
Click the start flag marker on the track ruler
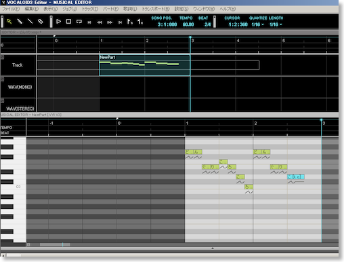[54, 36]
